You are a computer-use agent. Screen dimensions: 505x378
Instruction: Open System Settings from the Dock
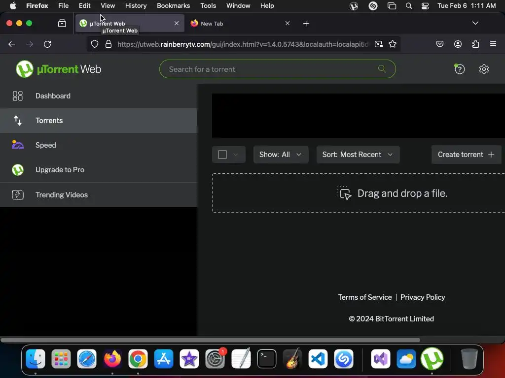(x=215, y=359)
